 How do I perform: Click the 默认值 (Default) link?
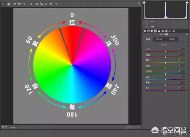[164, 44]
